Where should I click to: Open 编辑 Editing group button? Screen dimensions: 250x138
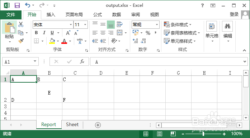click(227, 32)
